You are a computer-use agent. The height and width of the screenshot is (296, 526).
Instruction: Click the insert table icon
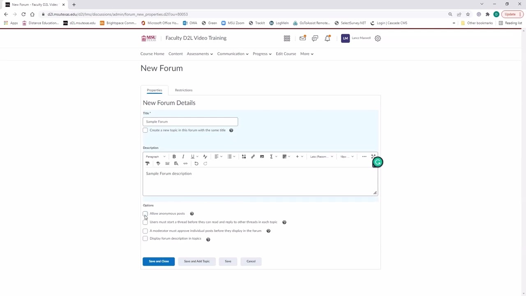tap(284, 157)
